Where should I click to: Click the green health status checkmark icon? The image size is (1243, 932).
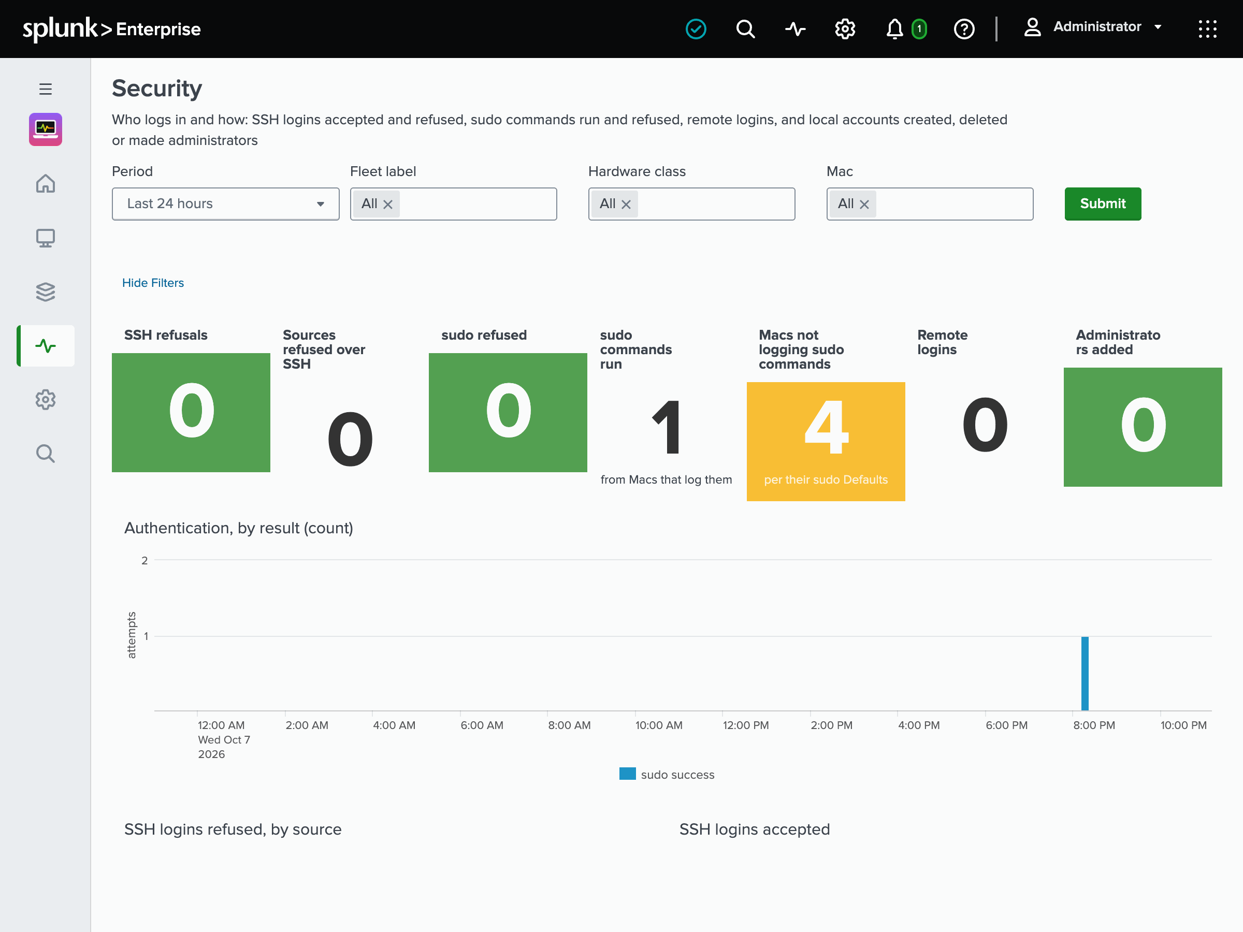(696, 28)
